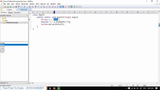This screenshot has width=160, height=90.
Task: Click the Cut scissors toolbar icon
Action: coord(24,7)
